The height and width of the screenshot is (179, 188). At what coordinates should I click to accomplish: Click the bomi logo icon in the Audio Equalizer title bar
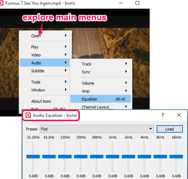point(28,115)
